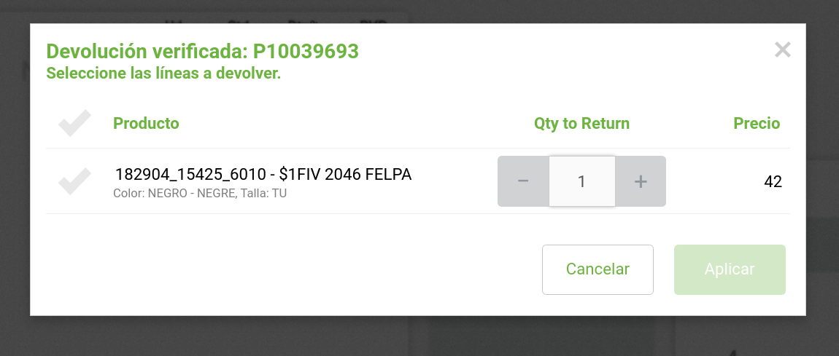
Task: Close the return verification dialog
Action: (782, 50)
